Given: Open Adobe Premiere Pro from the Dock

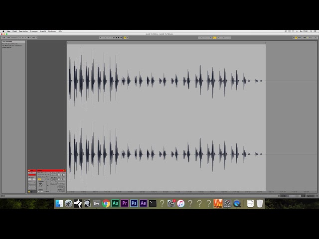Looking at the screenshot, I should [x=125, y=203].
